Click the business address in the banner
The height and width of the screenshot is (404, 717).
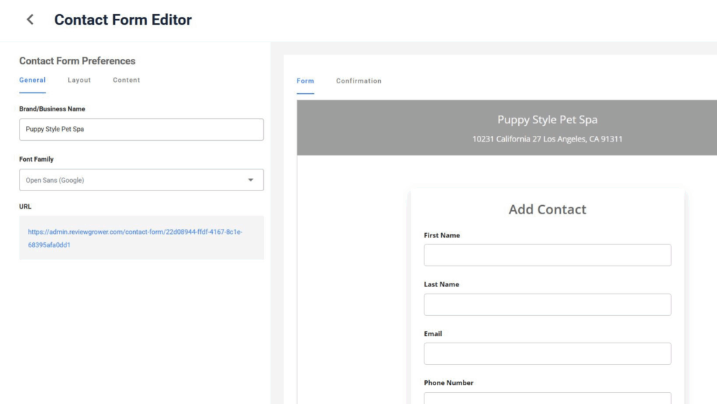pos(548,139)
